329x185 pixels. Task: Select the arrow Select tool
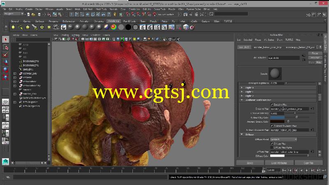point(5,39)
